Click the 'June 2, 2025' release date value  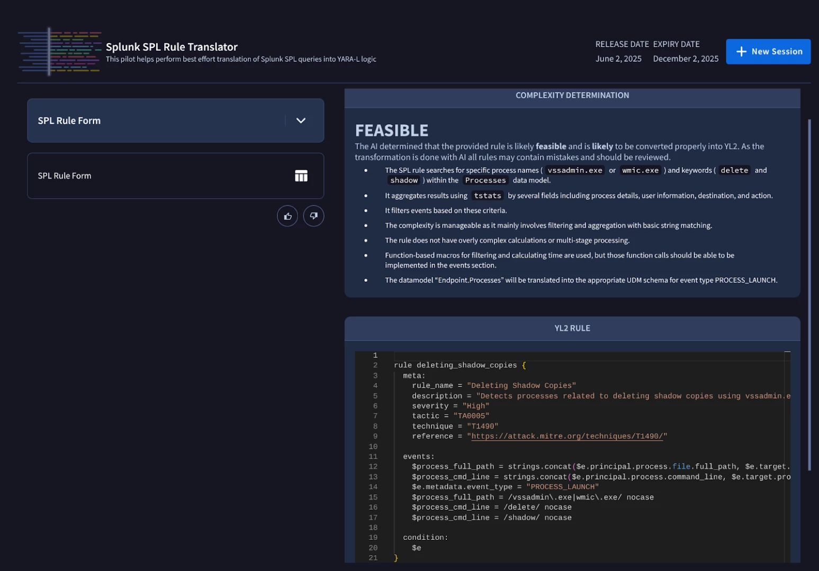(618, 59)
